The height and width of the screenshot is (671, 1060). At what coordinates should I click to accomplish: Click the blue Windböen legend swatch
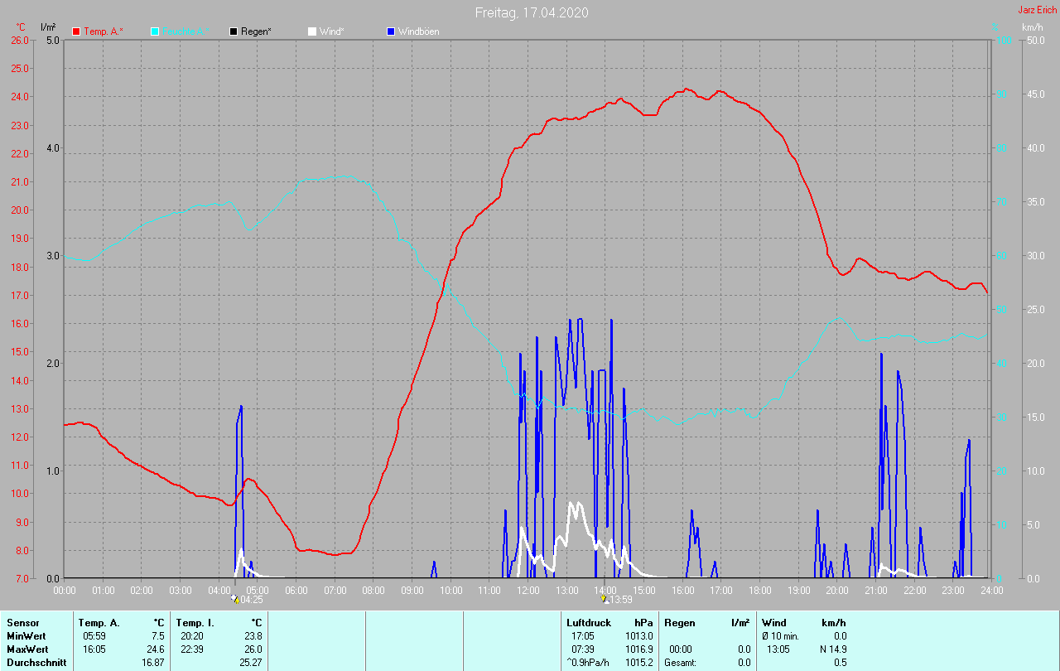point(391,31)
